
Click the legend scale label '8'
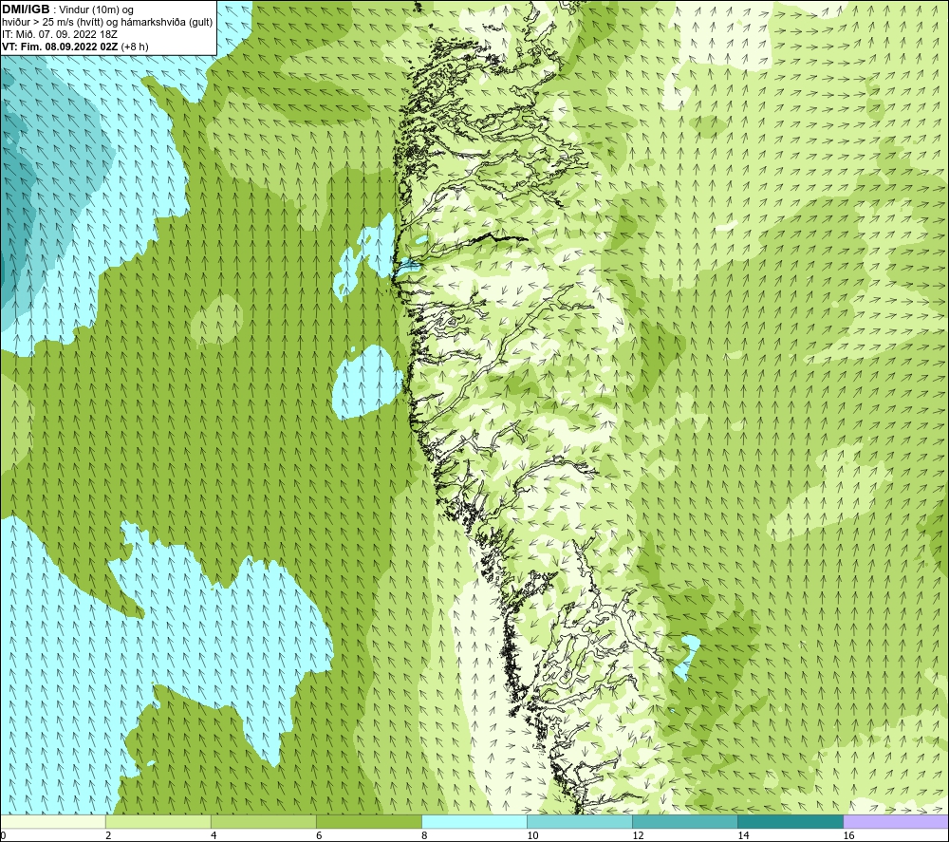coord(424,836)
